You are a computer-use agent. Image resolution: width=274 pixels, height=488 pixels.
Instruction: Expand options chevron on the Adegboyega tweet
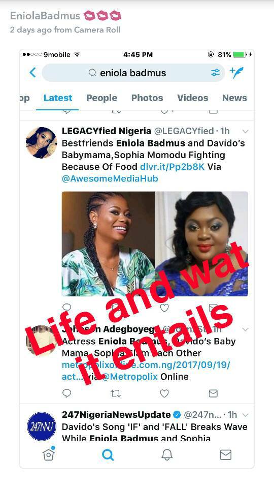point(246,329)
